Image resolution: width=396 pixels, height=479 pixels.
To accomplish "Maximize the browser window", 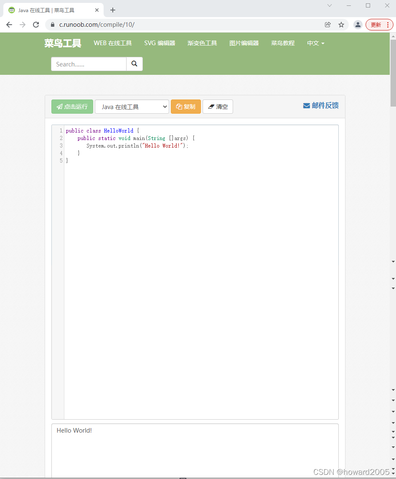I will pyautogui.click(x=368, y=5).
